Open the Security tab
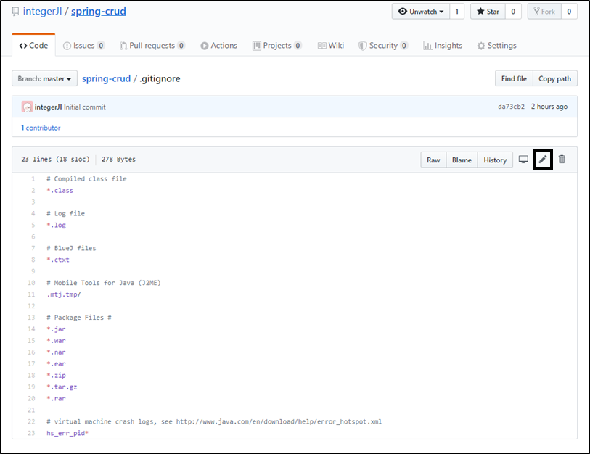Screen dimensions: 590x454 pyautogui.click(x=383, y=46)
